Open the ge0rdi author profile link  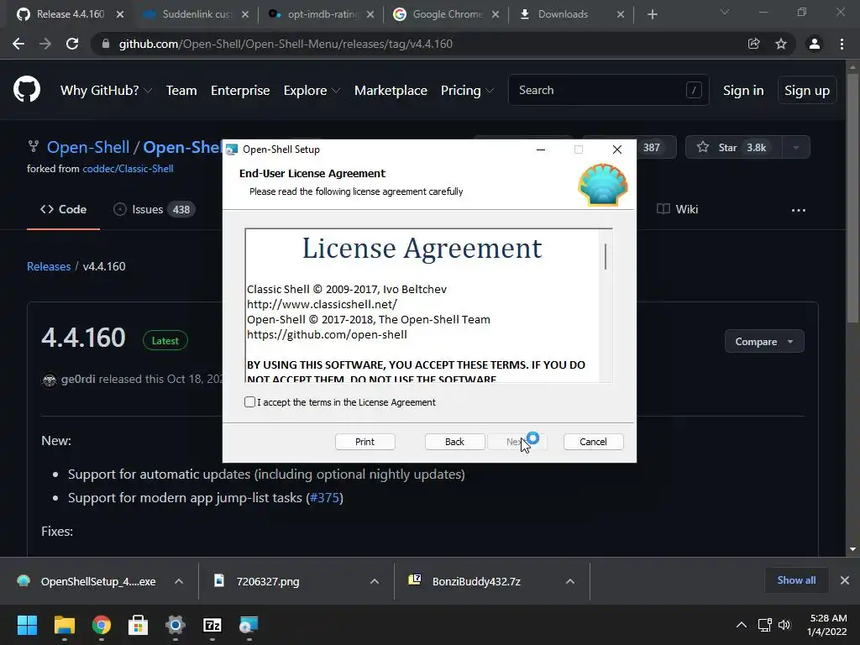click(x=78, y=379)
